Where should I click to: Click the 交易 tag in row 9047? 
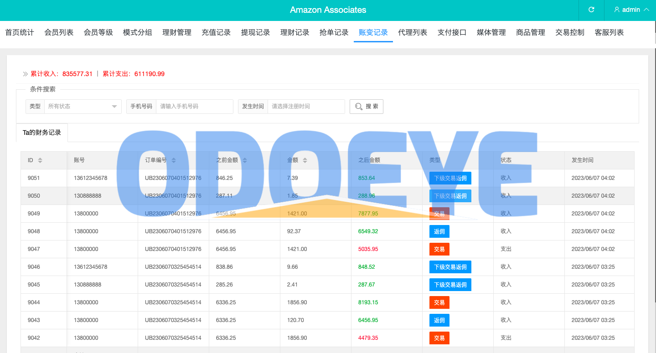point(439,249)
